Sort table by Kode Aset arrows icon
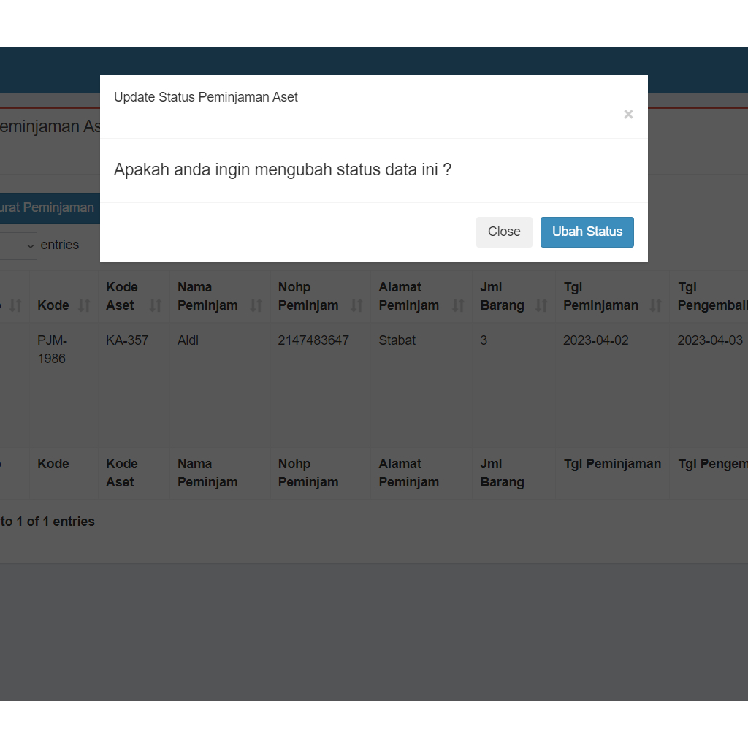Screen dimensions: 748x748 [x=155, y=305]
